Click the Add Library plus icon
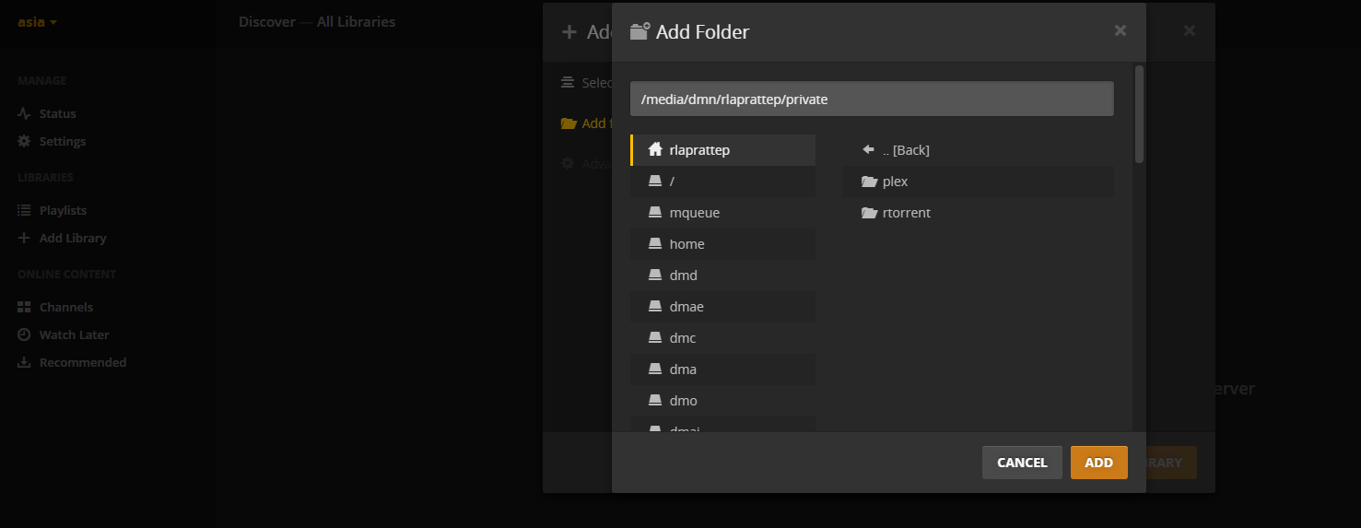The height and width of the screenshot is (528, 1361). point(24,238)
